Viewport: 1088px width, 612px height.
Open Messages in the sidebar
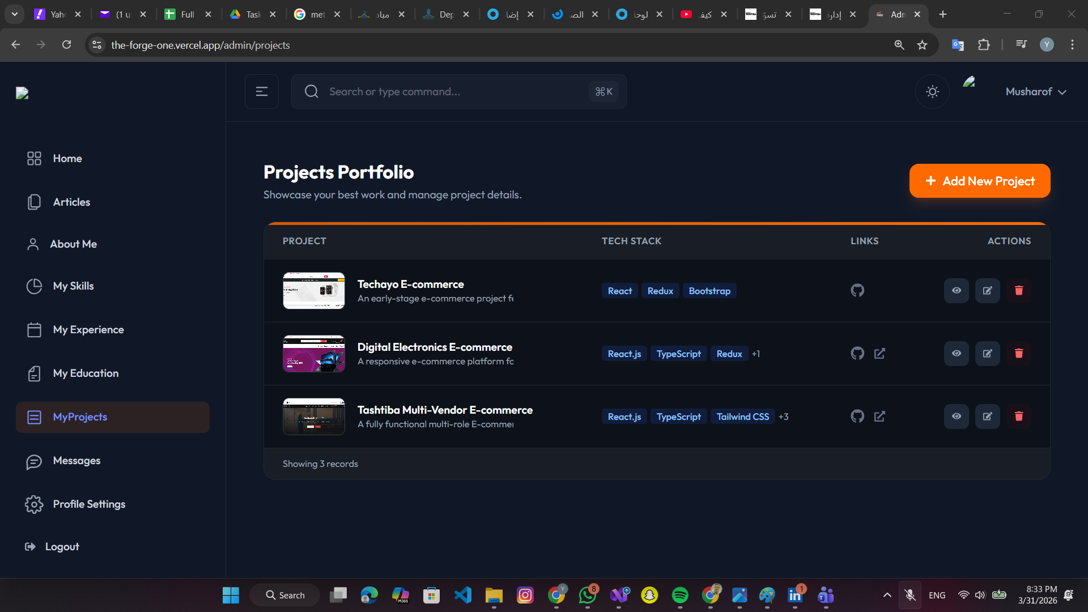(76, 461)
